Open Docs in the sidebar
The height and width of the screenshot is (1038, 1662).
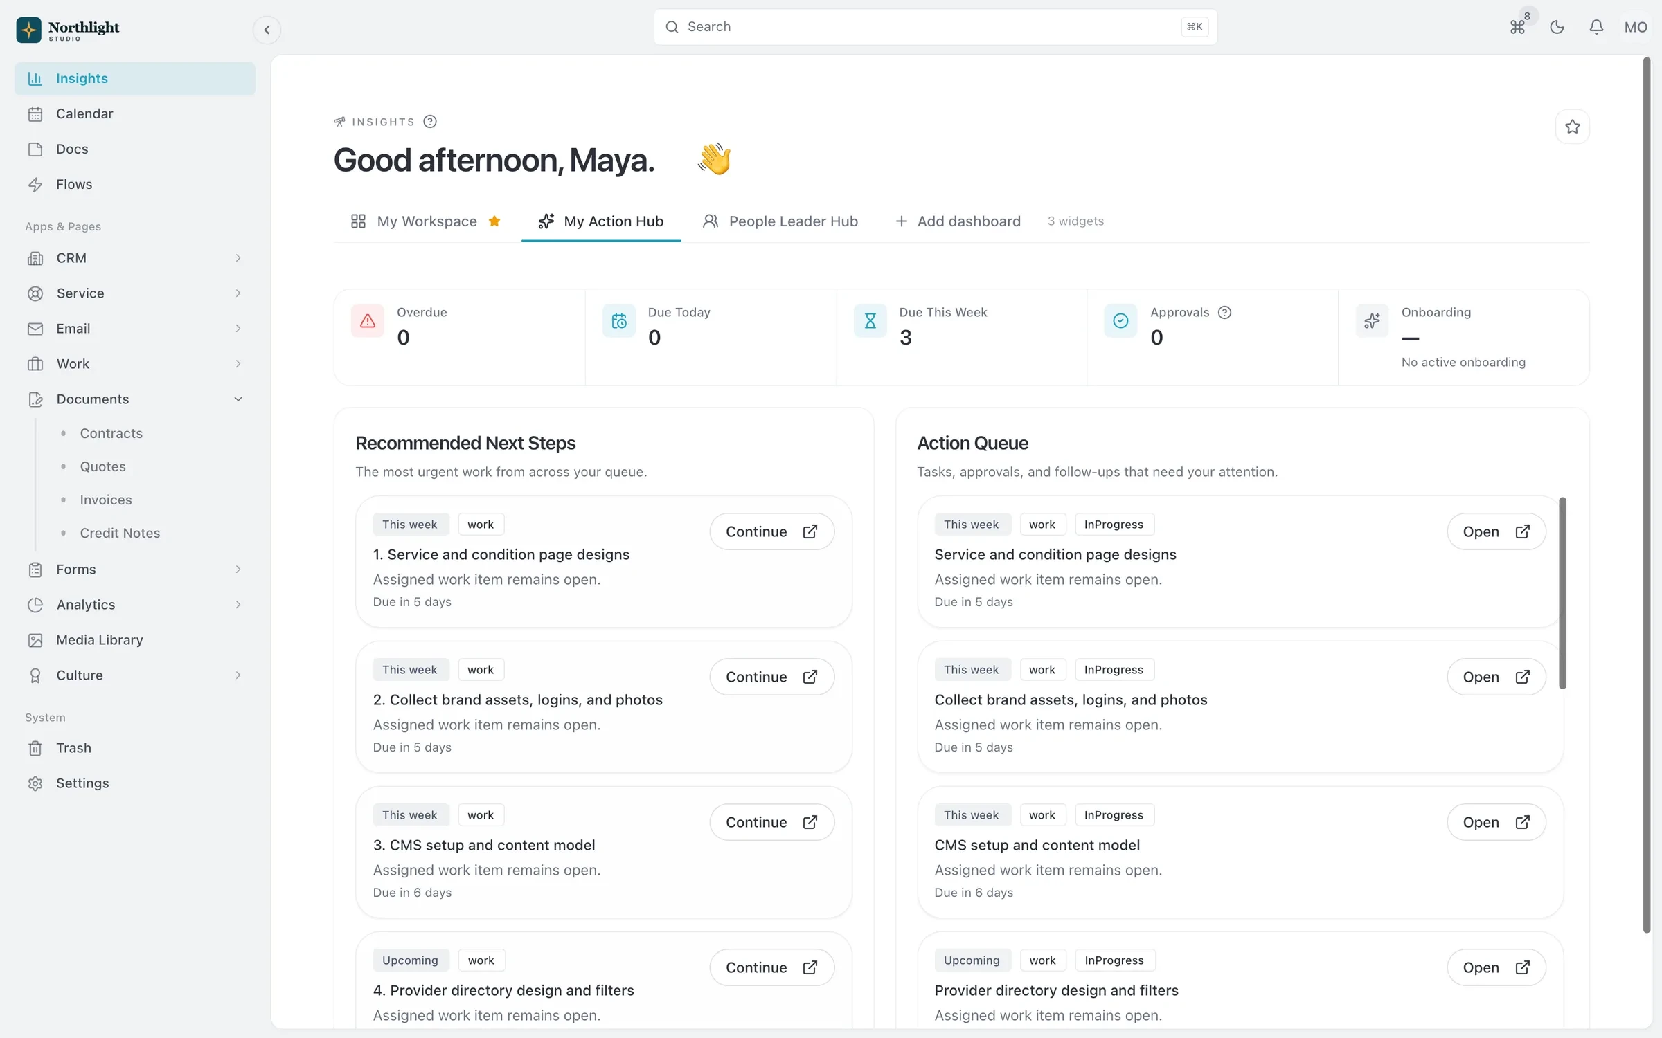(135, 149)
